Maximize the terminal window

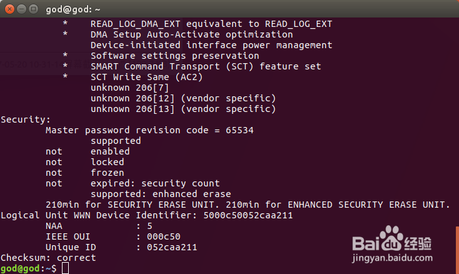(33, 9)
